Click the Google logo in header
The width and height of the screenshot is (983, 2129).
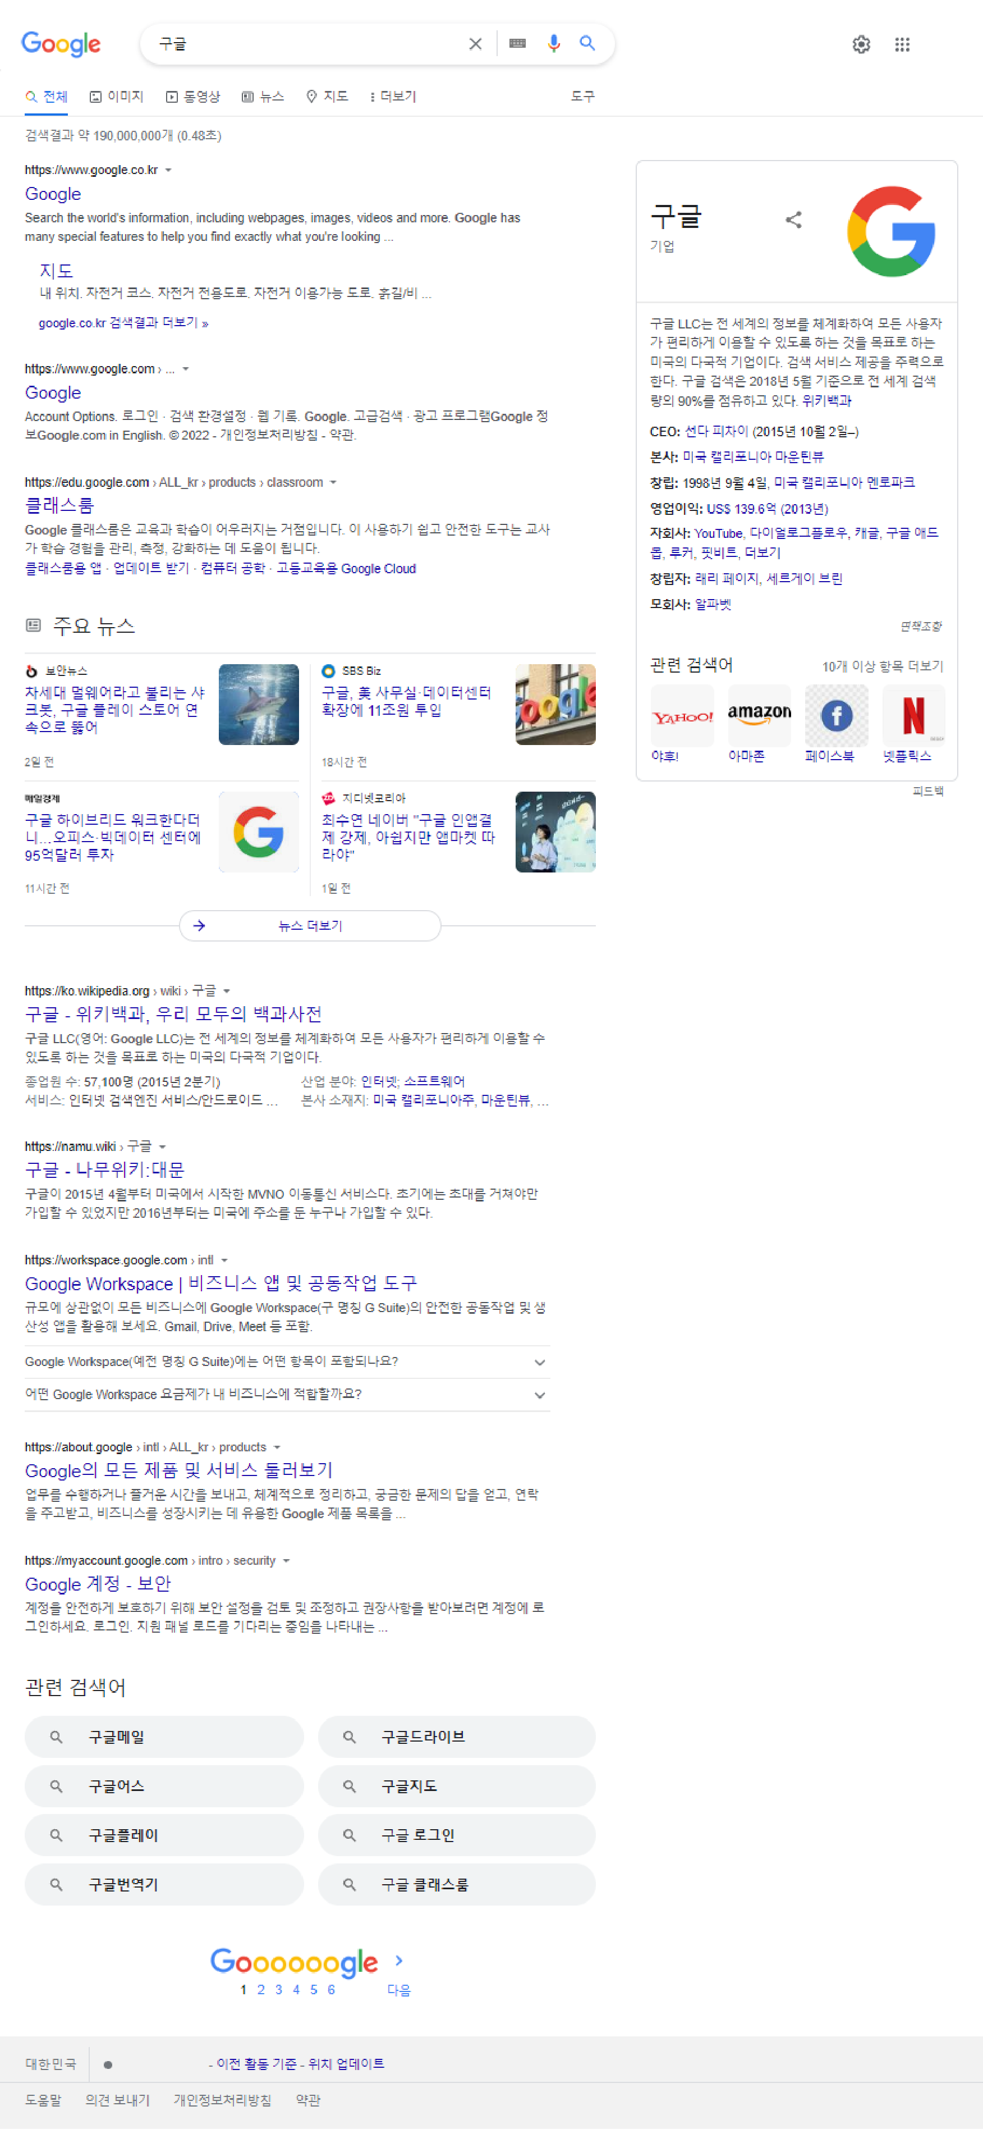[x=61, y=44]
